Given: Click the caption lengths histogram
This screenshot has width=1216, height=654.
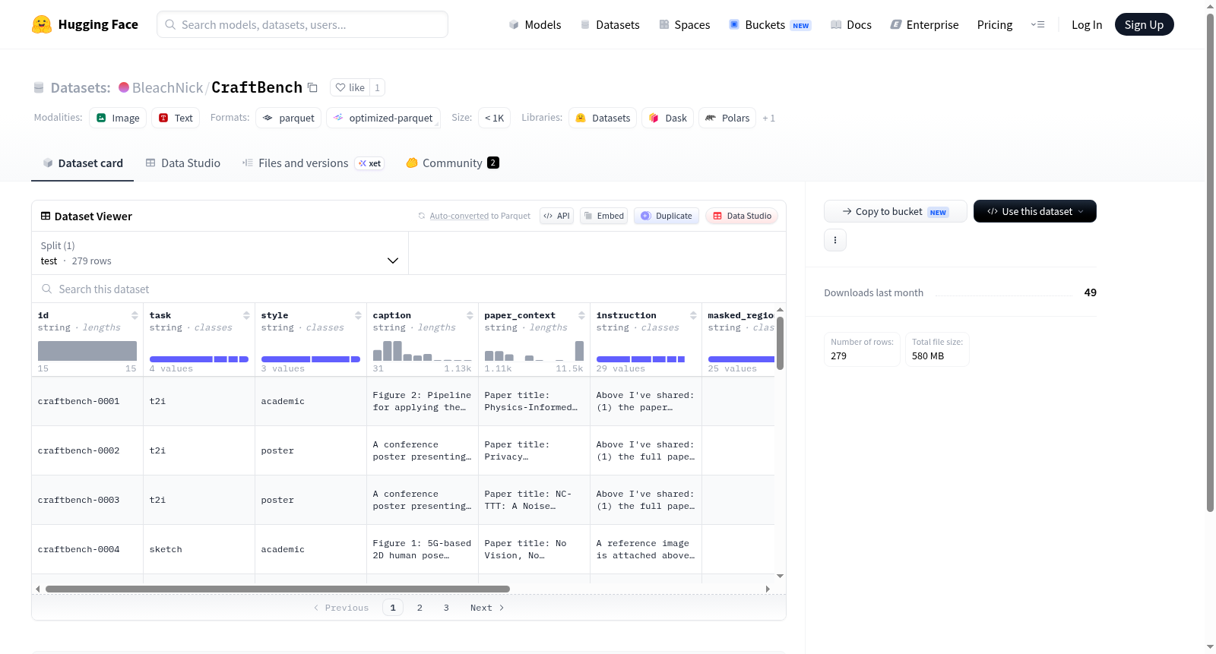Looking at the screenshot, I should [423, 351].
